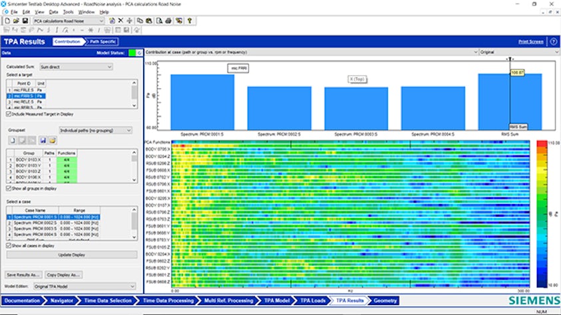Go to the Navigator workflow tab

point(61,301)
